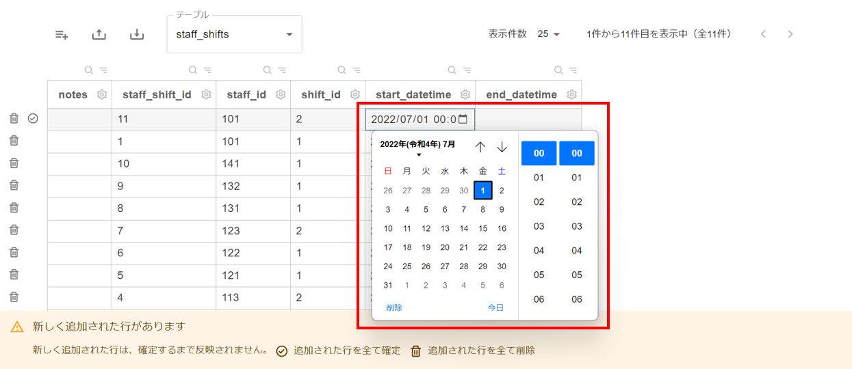
Task: Select day 20 in the calendar
Action: click(x=445, y=247)
